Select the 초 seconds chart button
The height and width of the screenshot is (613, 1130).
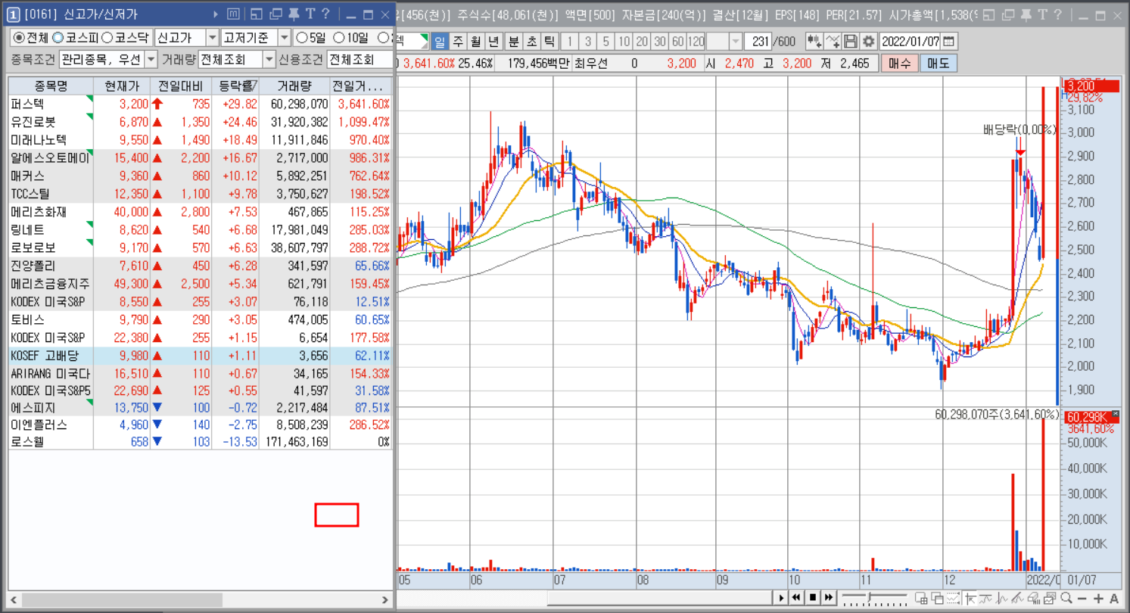(x=531, y=41)
